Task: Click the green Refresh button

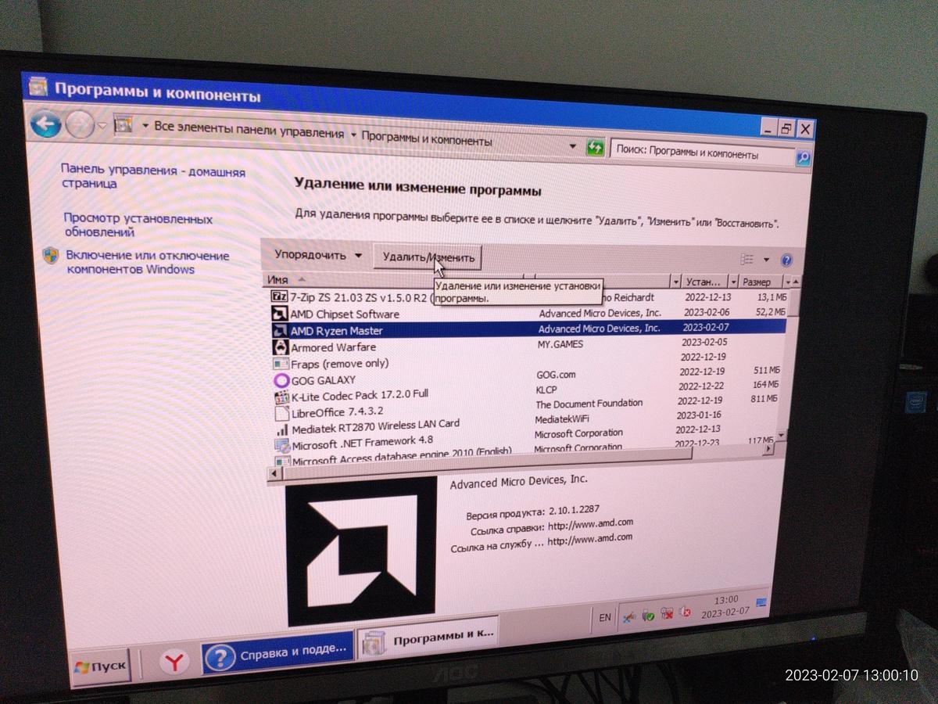Action: 596,147
